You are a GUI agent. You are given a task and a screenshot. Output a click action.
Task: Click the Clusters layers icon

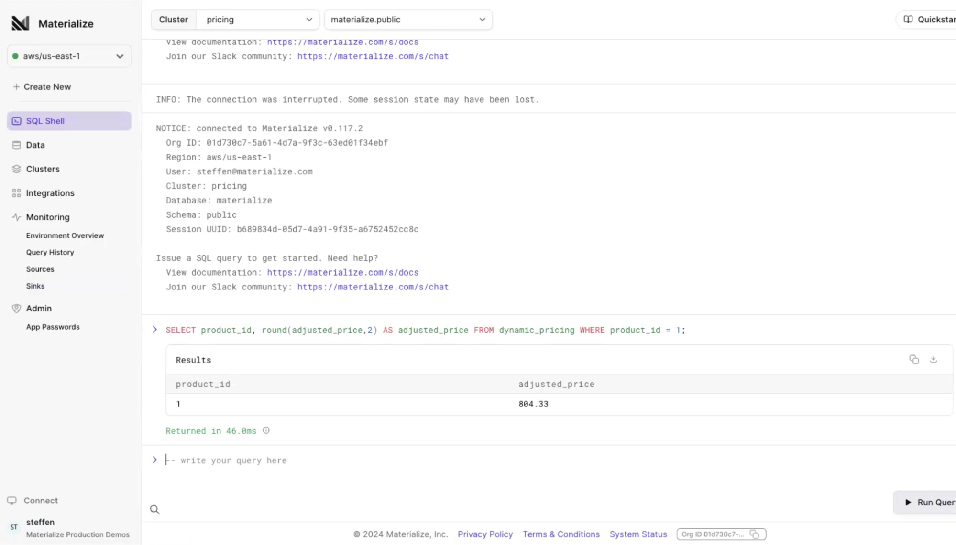coord(17,169)
